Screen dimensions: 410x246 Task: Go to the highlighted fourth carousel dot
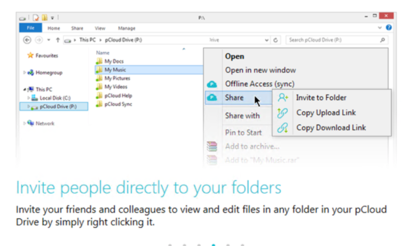click(214, 244)
